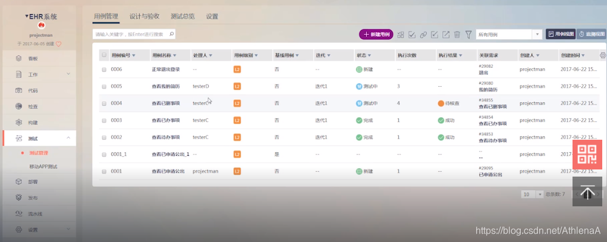
Task: Click the import arrow-in-box toolbar icon
Action: tap(435, 34)
